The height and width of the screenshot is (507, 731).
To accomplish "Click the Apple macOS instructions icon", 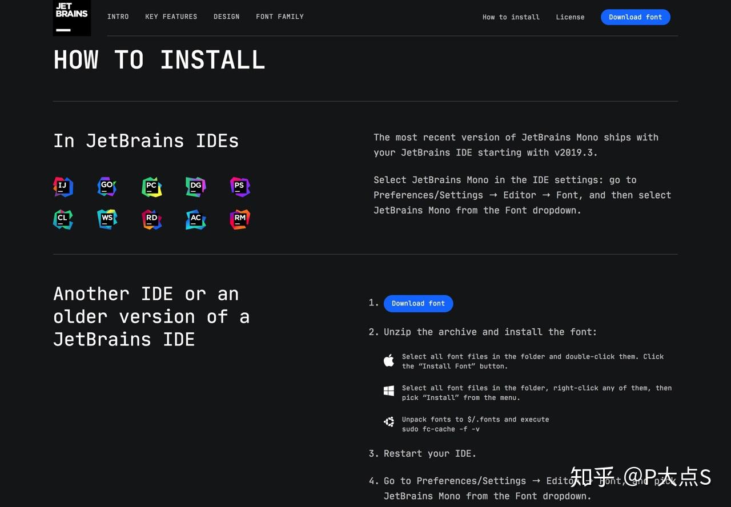I will tap(389, 360).
